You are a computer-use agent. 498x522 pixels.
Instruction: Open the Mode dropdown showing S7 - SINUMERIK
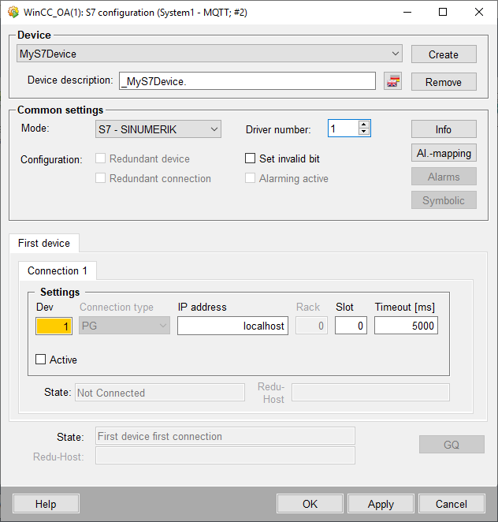pos(158,129)
